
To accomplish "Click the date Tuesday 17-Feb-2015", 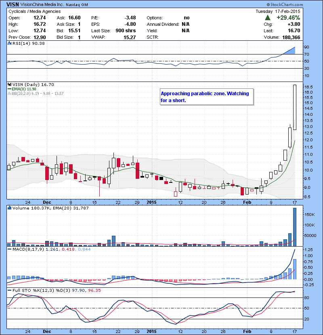I will 278,11.
